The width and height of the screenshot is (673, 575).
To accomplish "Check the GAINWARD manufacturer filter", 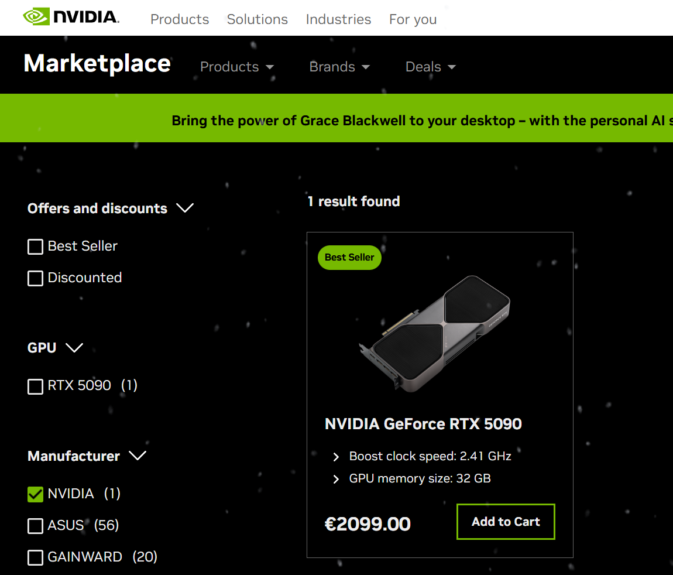I will click(35, 557).
